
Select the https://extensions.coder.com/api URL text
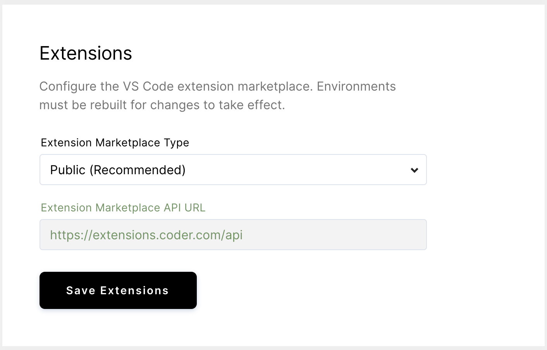point(146,235)
